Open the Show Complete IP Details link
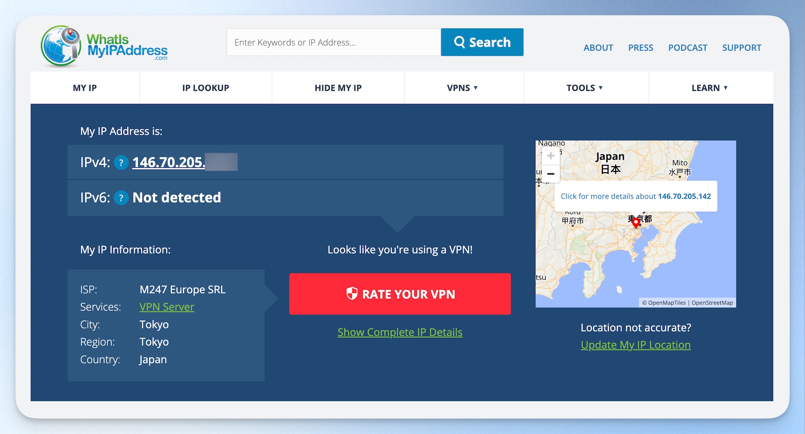 tap(400, 332)
